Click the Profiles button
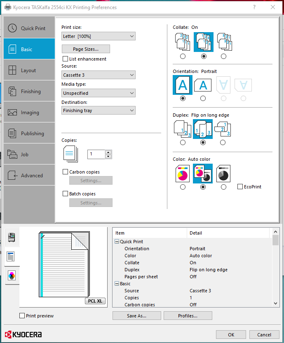284x343 pixels. 188,316
